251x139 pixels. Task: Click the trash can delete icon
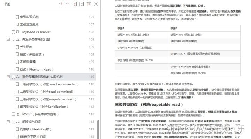[x=89, y=4]
